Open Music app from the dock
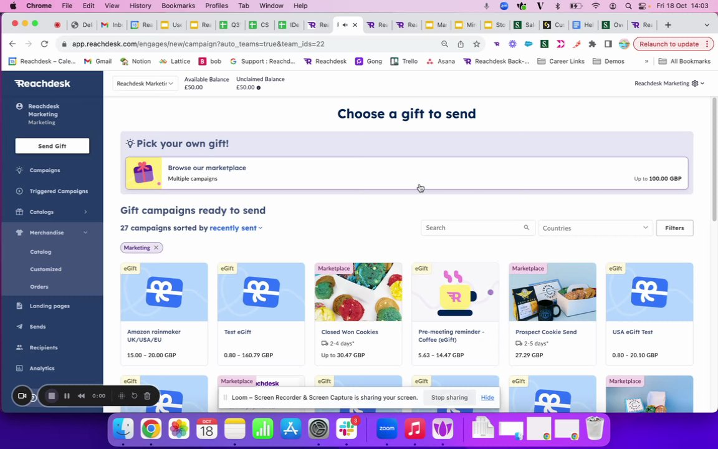 pos(415,429)
